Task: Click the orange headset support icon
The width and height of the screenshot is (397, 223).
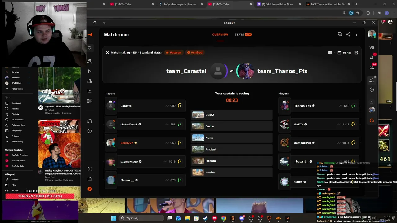Action: click(x=372, y=120)
